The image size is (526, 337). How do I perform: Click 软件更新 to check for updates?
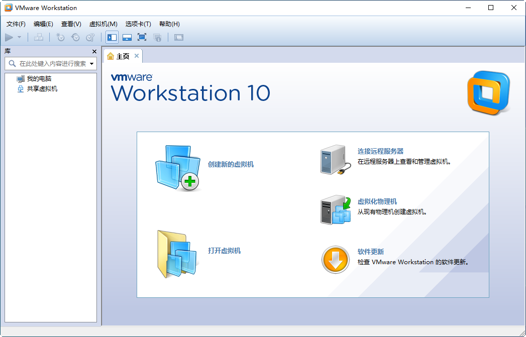[370, 251]
